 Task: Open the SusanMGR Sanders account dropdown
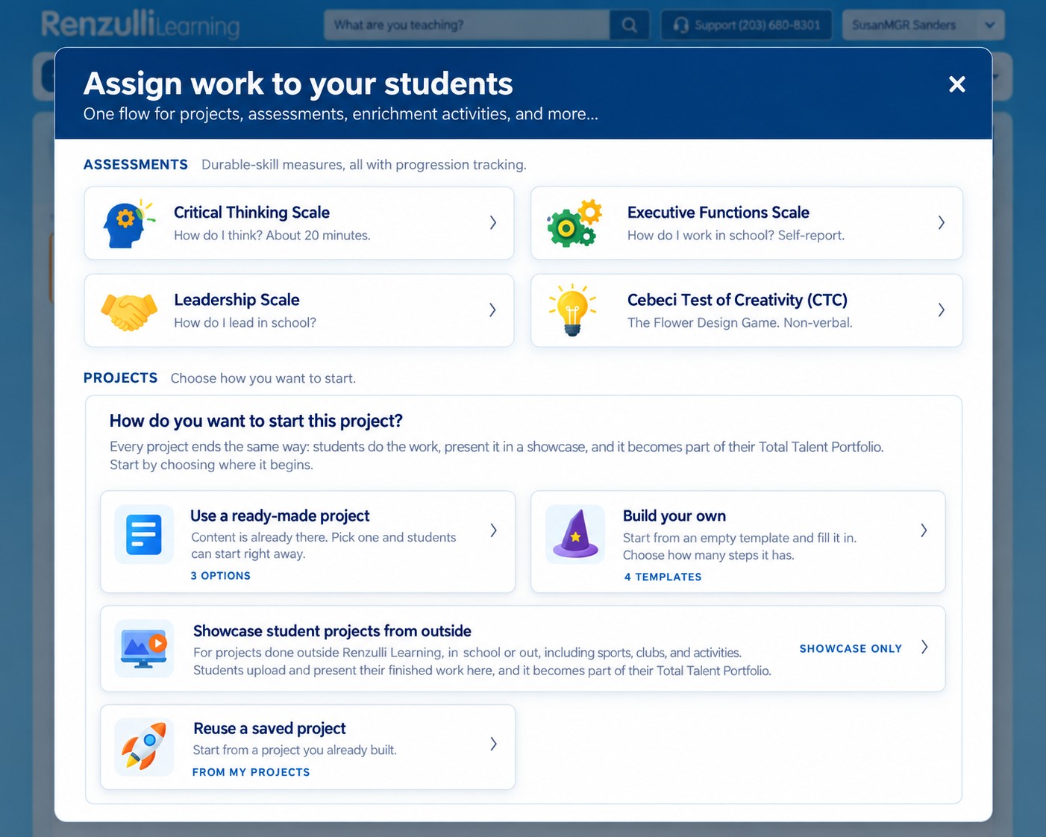coord(924,25)
